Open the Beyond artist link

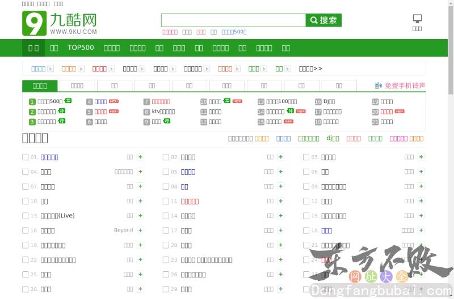coord(123,230)
